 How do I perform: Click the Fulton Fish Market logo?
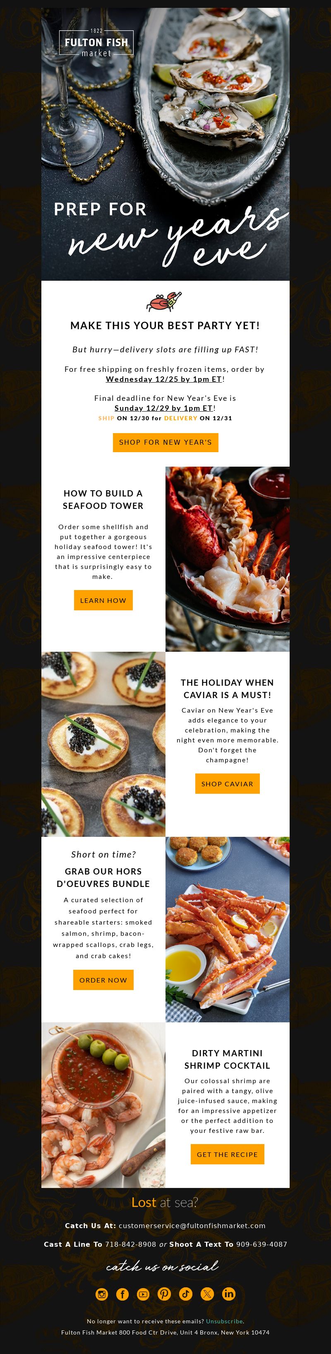pos(96,43)
